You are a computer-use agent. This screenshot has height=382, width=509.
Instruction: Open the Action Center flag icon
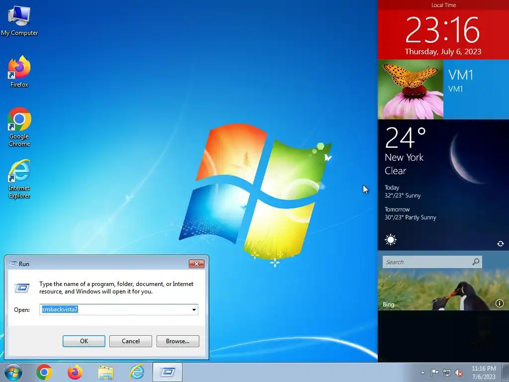[x=434, y=373]
